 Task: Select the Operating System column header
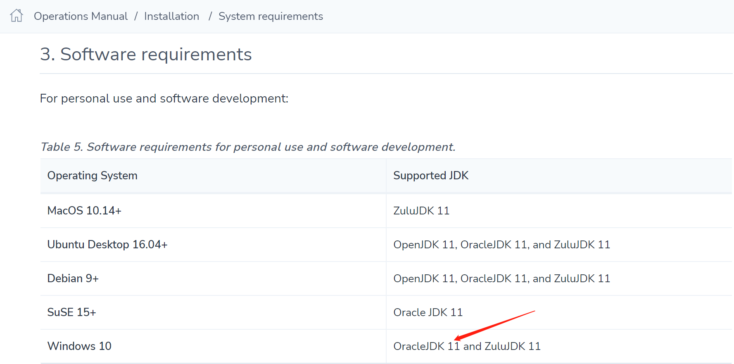tap(92, 176)
